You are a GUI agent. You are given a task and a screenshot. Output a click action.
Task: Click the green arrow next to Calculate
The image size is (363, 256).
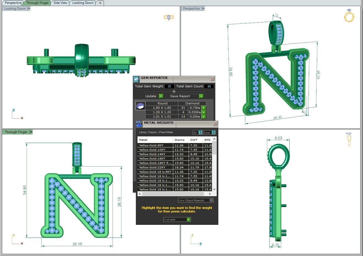pyautogui.click(x=188, y=219)
